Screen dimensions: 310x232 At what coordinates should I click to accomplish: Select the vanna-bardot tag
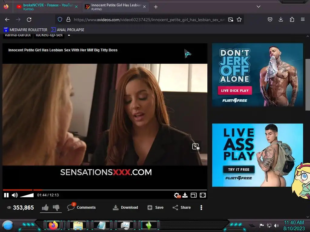pos(18,36)
